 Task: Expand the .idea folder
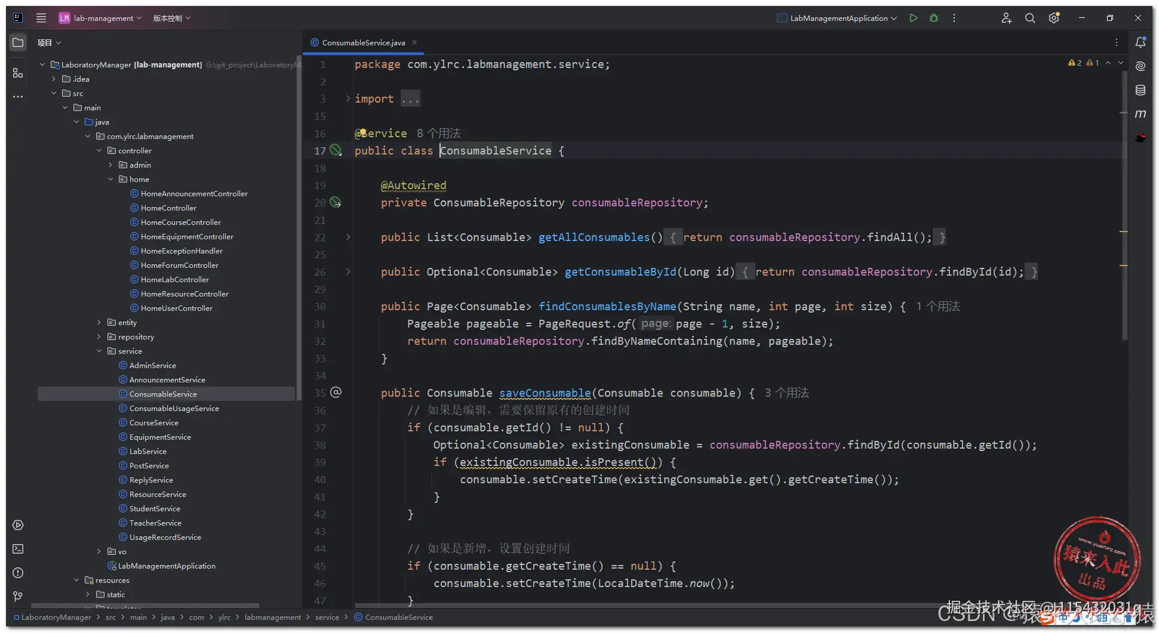[54, 79]
